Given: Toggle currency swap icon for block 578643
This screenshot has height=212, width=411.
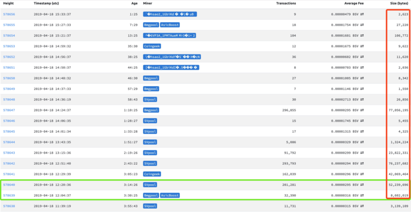Looking at the screenshot, I should tap(362, 153).
